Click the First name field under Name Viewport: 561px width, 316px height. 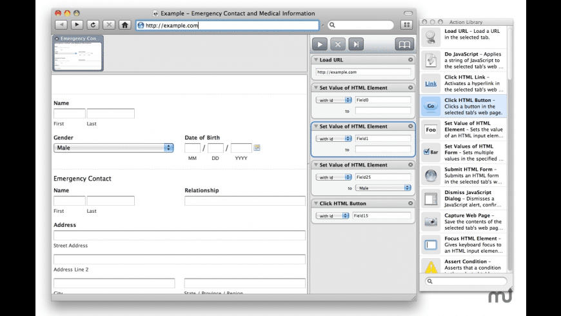coord(70,114)
